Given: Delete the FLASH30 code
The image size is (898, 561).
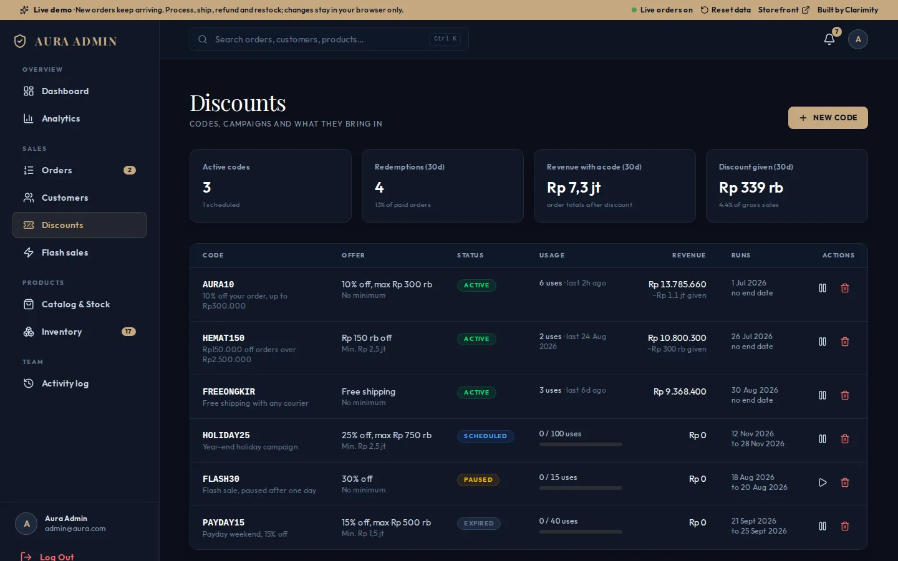Looking at the screenshot, I should (x=845, y=482).
